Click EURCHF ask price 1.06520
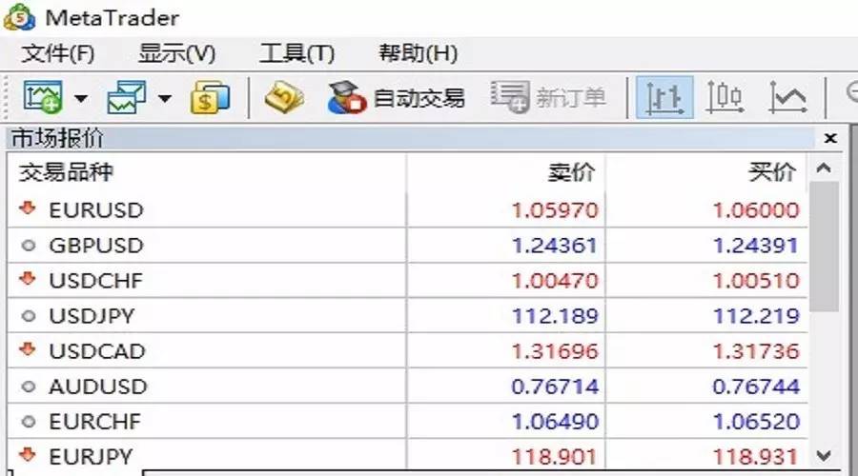 click(x=756, y=422)
